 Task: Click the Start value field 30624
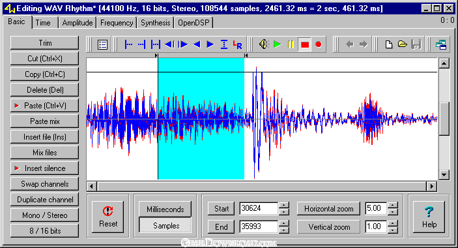[x=259, y=209]
